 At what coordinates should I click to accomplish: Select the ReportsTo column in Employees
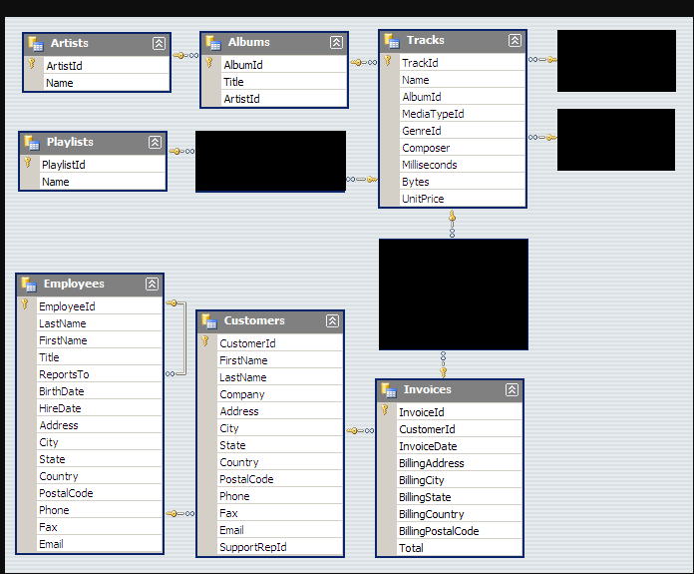(64, 374)
